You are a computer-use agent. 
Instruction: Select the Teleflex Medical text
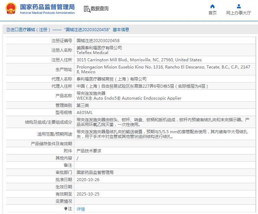coord(93,53)
